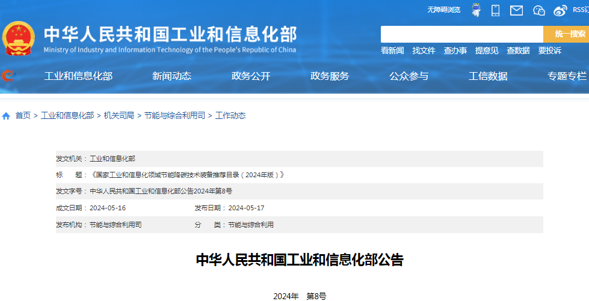Click the home icon in breadcrumb
589x301 pixels.
pyautogui.click(x=6, y=115)
